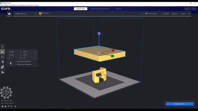Expand the PLA 0.2mm print profile panel

(168, 14)
